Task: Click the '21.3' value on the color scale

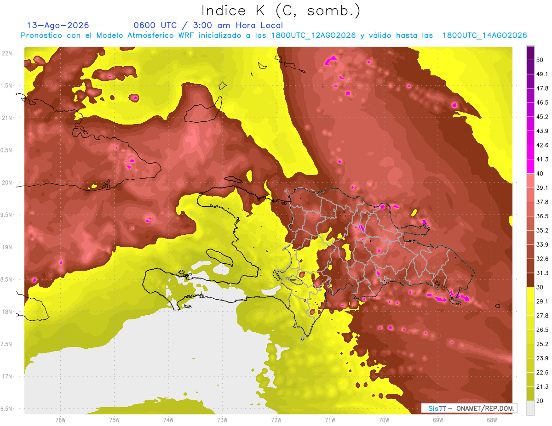Action: click(x=542, y=387)
